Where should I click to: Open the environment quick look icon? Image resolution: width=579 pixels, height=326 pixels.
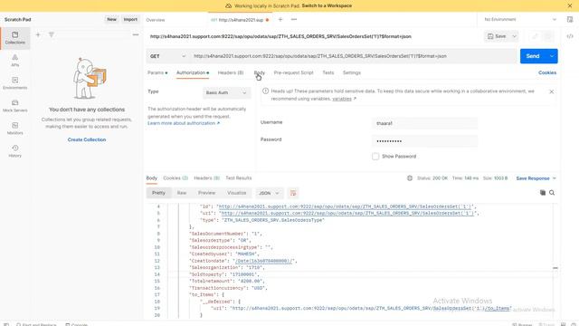click(x=570, y=20)
